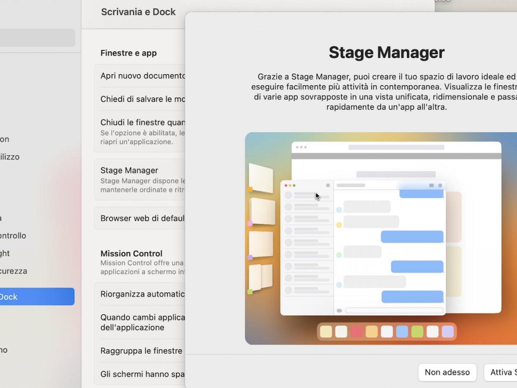
Task: Click the "Chiudi le finestre" row
Action: click(x=140, y=131)
